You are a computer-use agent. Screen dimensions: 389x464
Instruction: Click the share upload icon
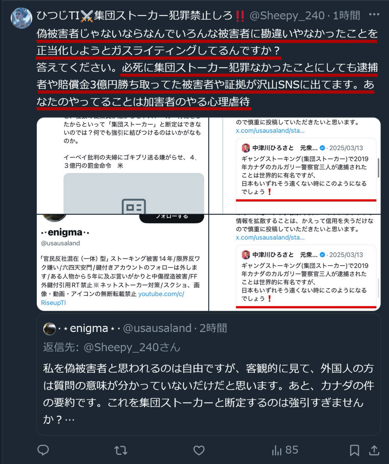[374, 450]
